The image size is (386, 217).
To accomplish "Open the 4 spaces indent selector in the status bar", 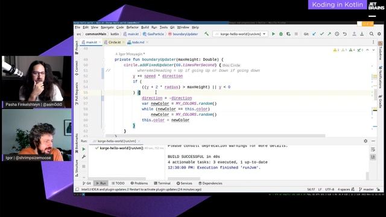I will click(x=344, y=189).
